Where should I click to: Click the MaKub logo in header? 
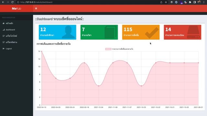pyautogui.click(x=16, y=9)
